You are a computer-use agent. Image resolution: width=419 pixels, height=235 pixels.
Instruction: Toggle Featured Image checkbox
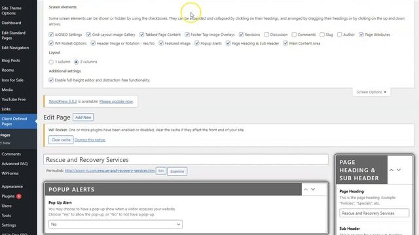click(161, 43)
